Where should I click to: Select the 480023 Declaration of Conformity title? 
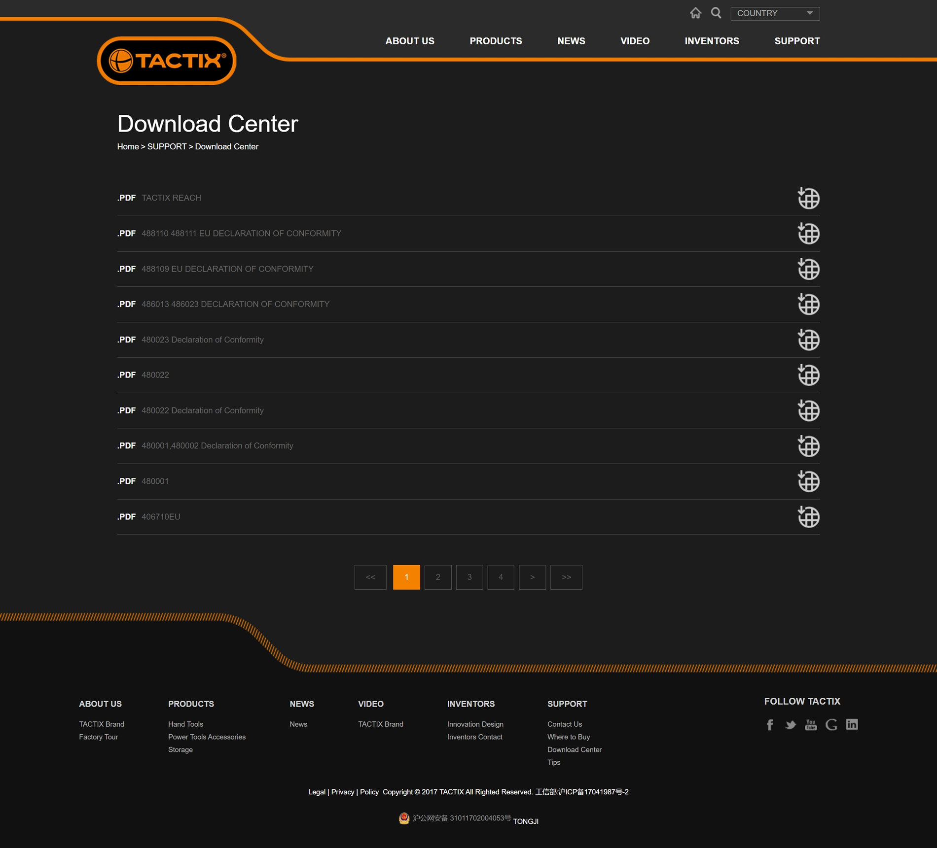pyautogui.click(x=202, y=340)
